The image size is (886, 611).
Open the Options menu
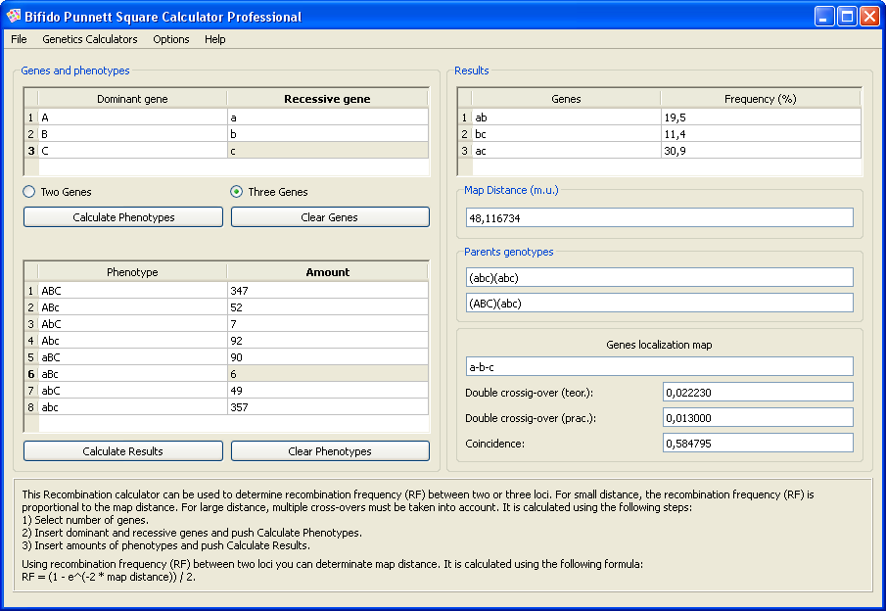point(170,39)
